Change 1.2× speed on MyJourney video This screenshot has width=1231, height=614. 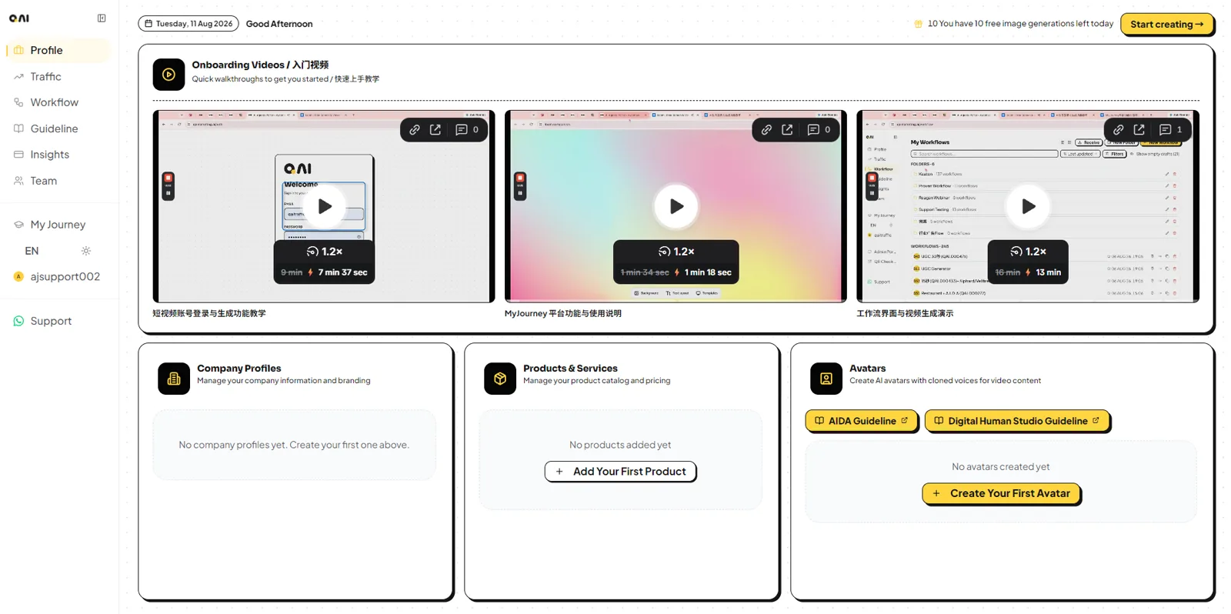676,252
